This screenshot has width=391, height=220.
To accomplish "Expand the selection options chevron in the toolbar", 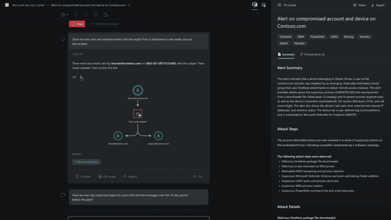I will pyautogui.click(x=68, y=15).
